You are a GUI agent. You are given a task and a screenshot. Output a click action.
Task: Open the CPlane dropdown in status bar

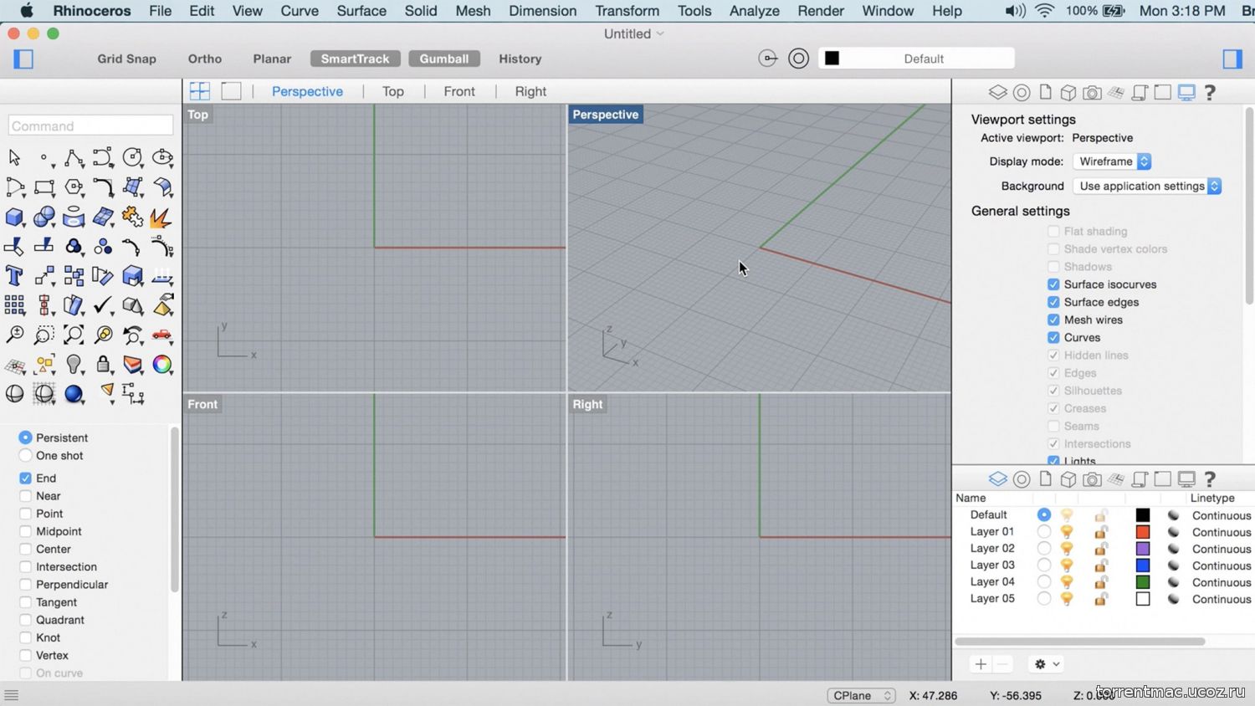point(861,695)
